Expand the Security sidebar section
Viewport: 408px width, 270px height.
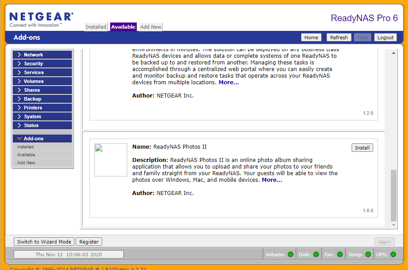click(x=42, y=64)
